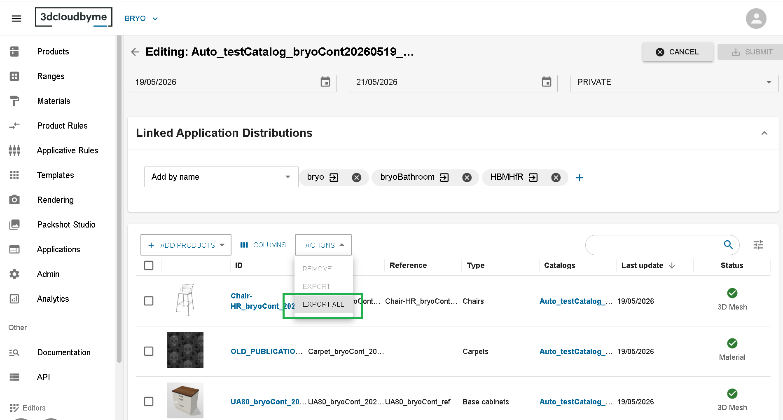Viewport: 783px width, 420px height.
Task: Remove the HBMHfR distribution chip
Action: pos(556,177)
